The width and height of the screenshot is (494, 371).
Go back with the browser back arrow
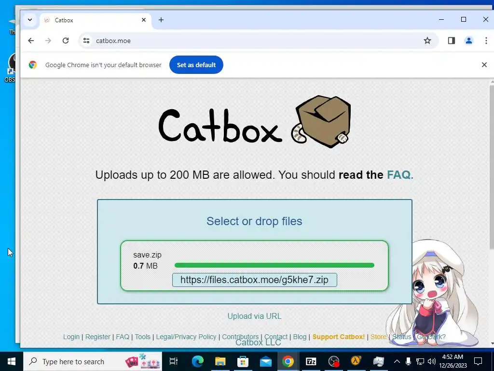pyautogui.click(x=31, y=41)
